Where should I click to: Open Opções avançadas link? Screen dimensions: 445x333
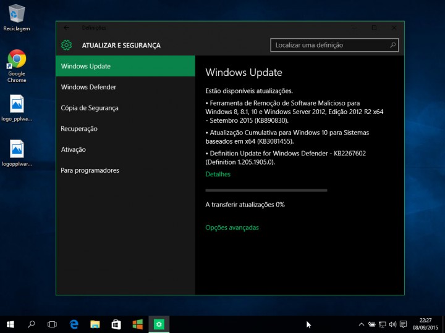tap(232, 228)
